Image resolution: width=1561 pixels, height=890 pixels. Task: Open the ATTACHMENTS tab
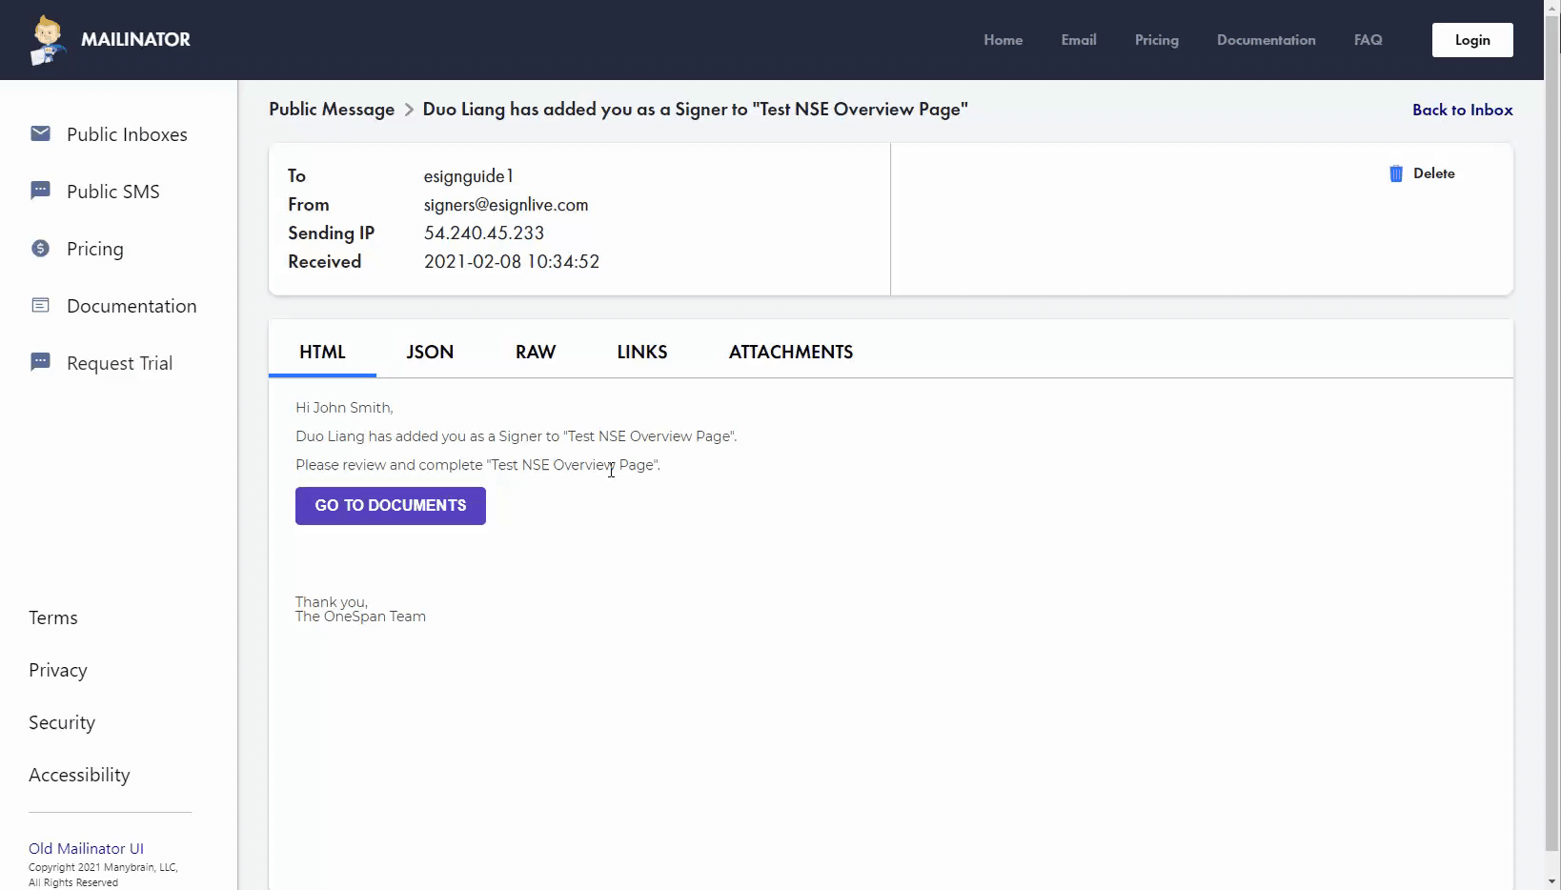791,352
